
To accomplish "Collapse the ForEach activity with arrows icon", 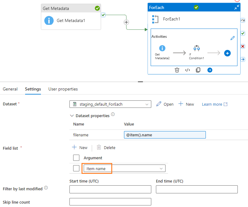I will (x=237, y=7).
